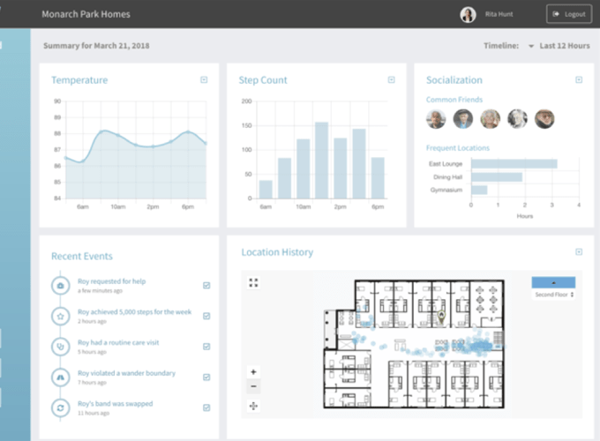Collapse the Socialization panel

pyautogui.click(x=579, y=80)
